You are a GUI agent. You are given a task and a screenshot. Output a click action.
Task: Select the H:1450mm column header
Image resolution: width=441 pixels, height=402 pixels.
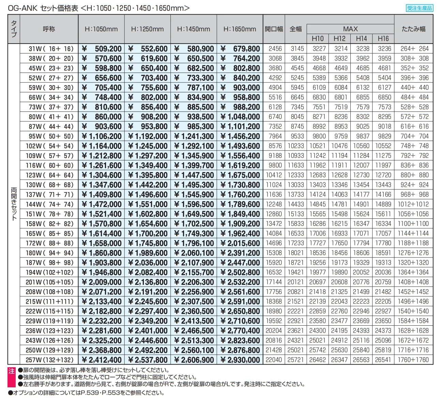click(194, 29)
